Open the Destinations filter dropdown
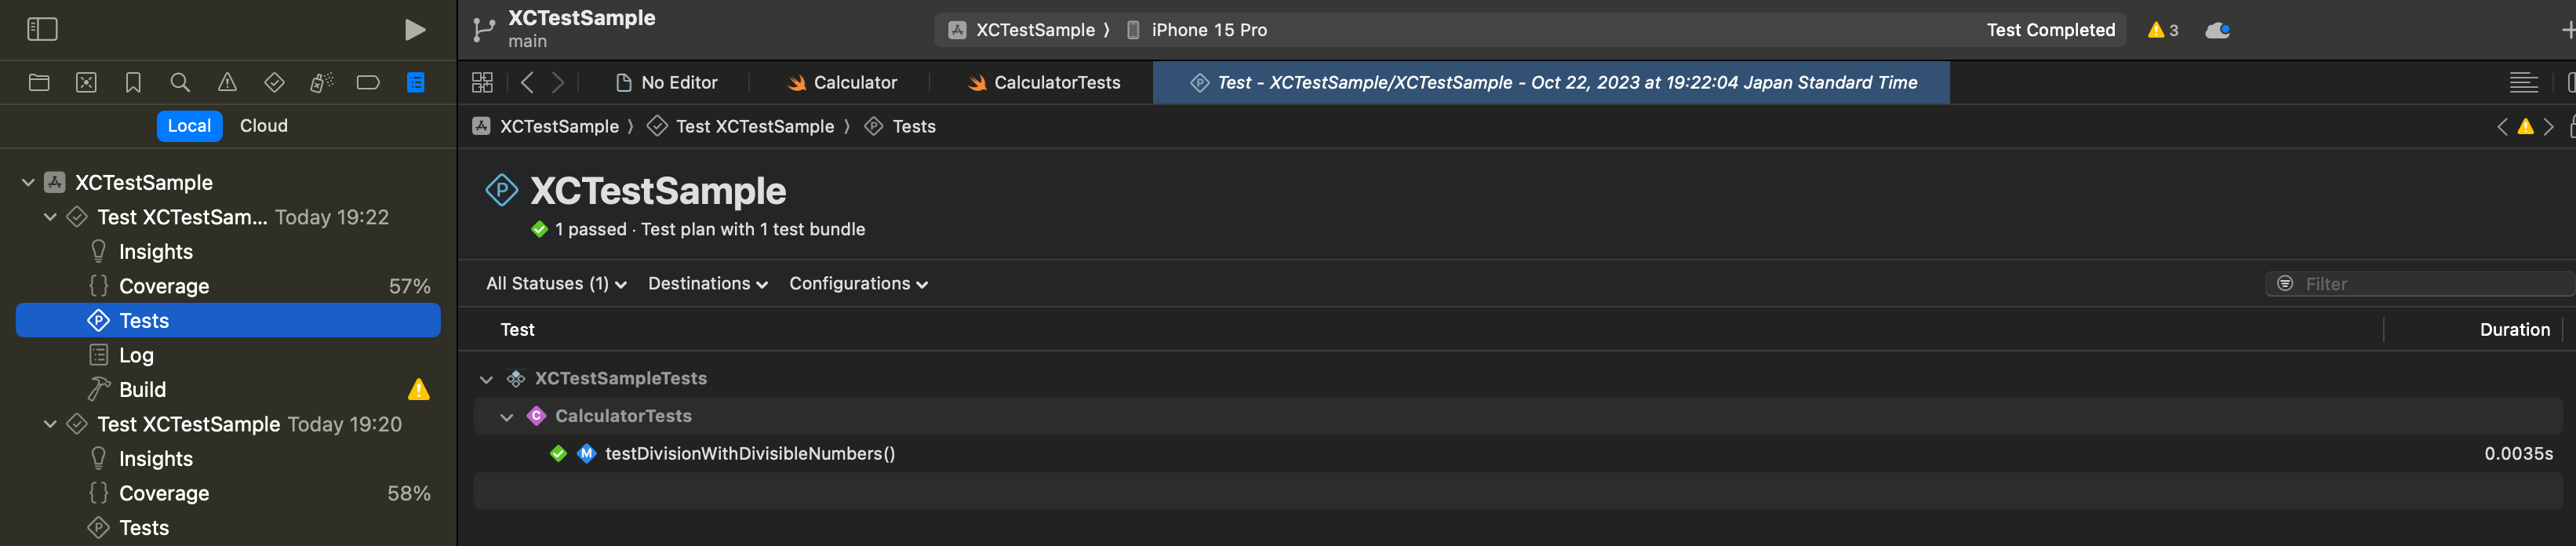The height and width of the screenshot is (546, 2576). click(x=708, y=284)
